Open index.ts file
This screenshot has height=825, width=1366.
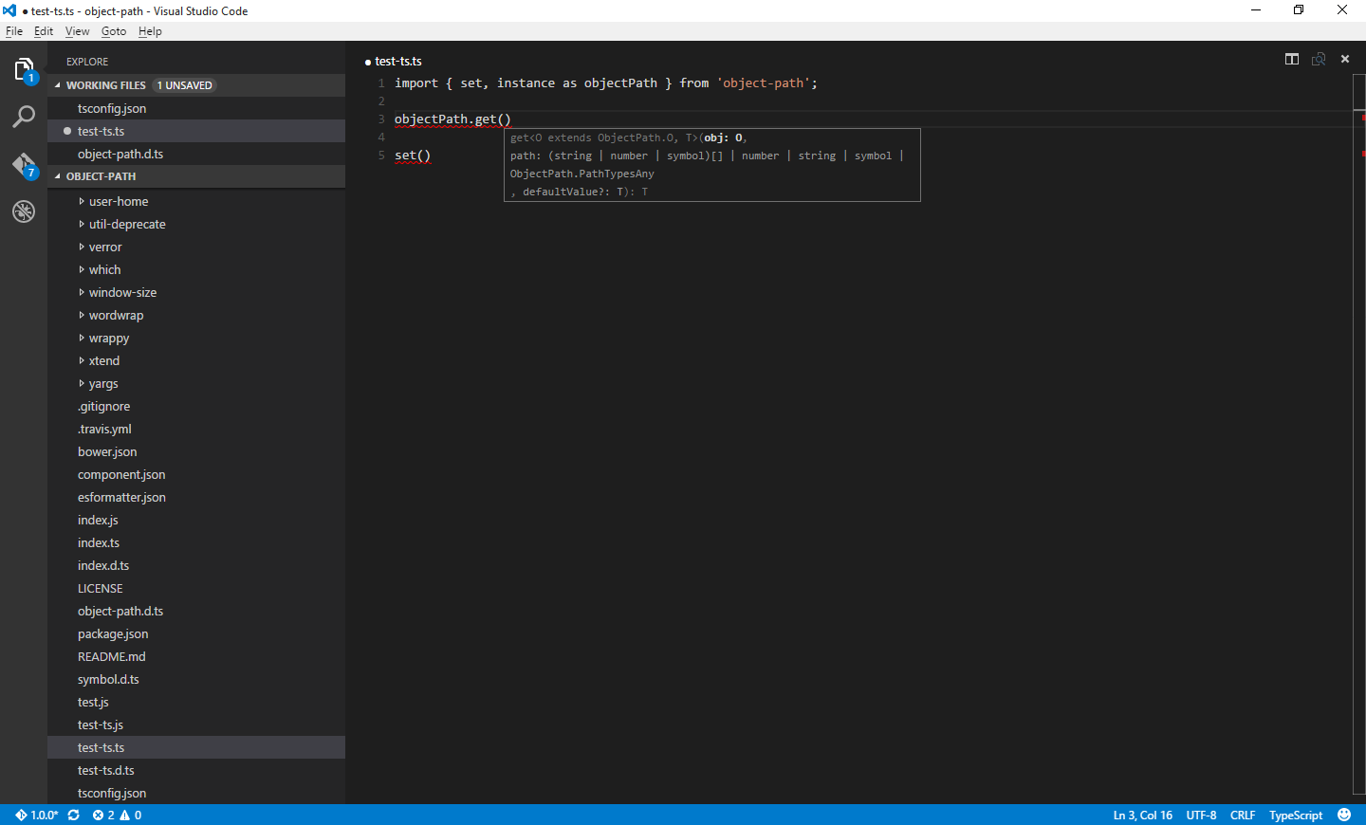[x=196, y=542]
